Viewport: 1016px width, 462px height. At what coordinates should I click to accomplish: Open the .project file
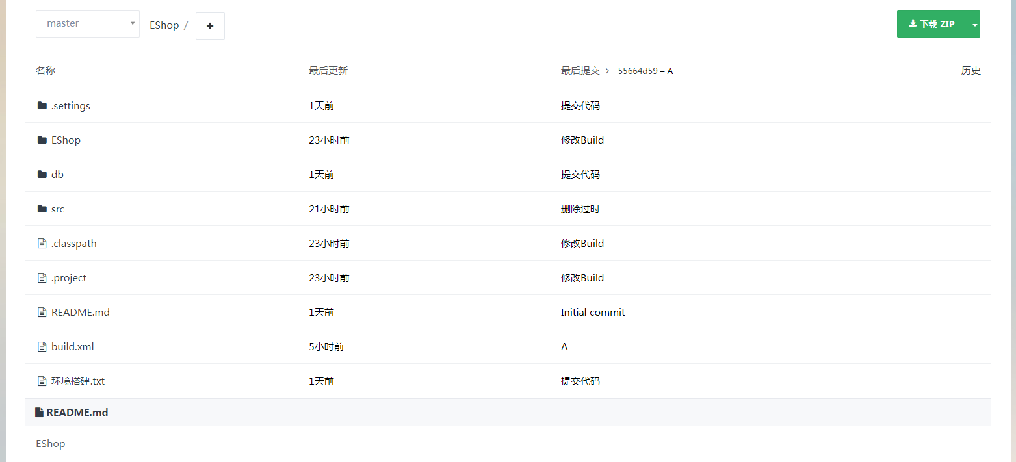(69, 277)
